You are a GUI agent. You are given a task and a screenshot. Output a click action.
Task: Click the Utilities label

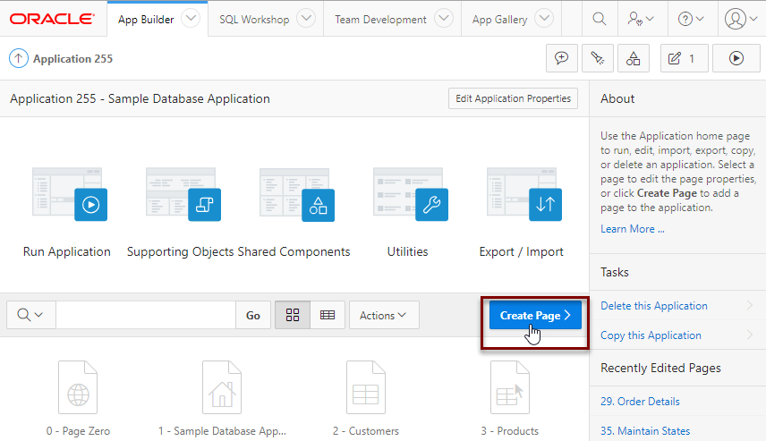pos(407,251)
